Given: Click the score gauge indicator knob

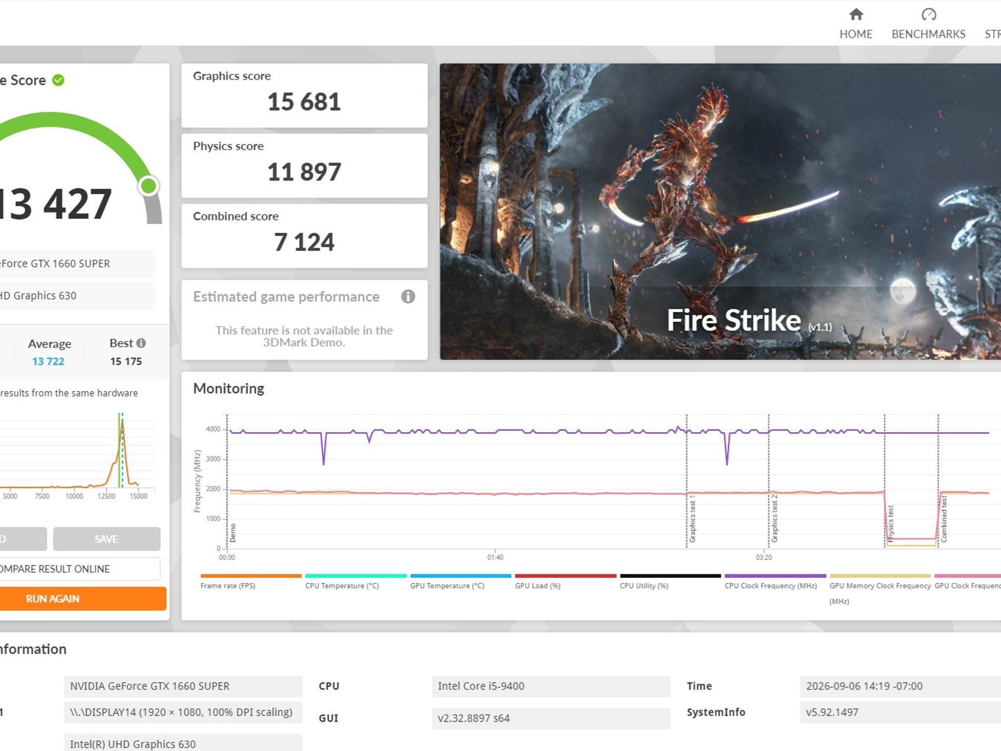Looking at the screenshot, I should click(x=149, y=186).
